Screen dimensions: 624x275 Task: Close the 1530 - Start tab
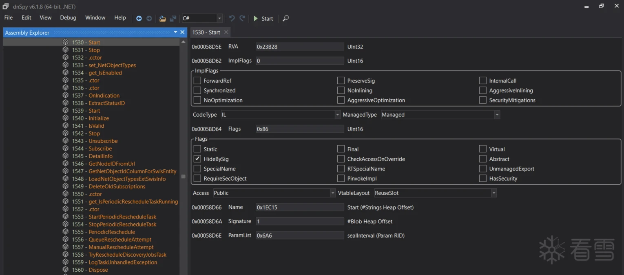[x=226, y=32]
